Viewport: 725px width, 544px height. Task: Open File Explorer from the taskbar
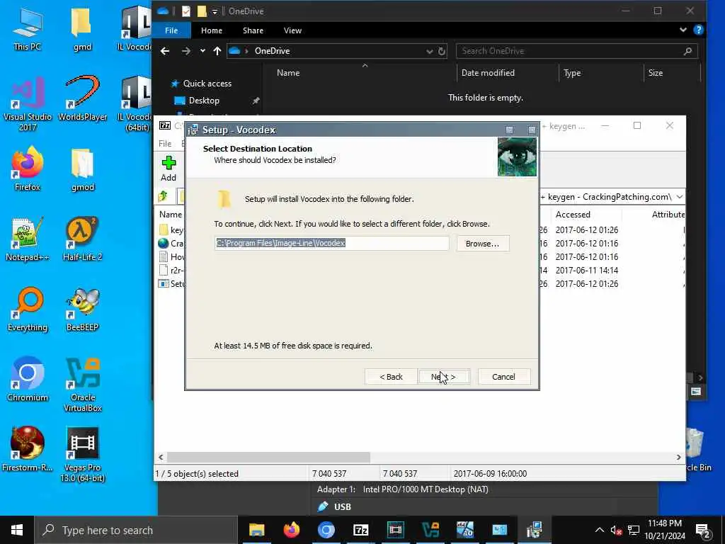[x=256, y=530]
